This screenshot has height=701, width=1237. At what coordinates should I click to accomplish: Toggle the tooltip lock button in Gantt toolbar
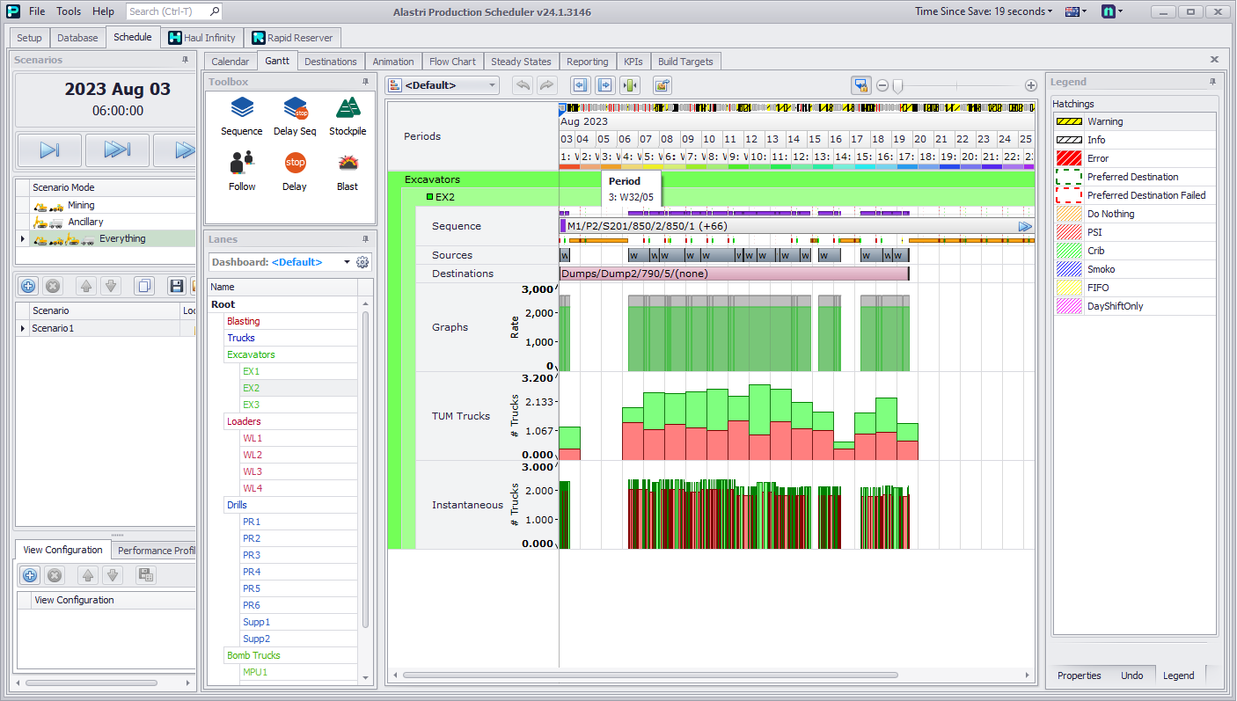[x=860, y=85]
